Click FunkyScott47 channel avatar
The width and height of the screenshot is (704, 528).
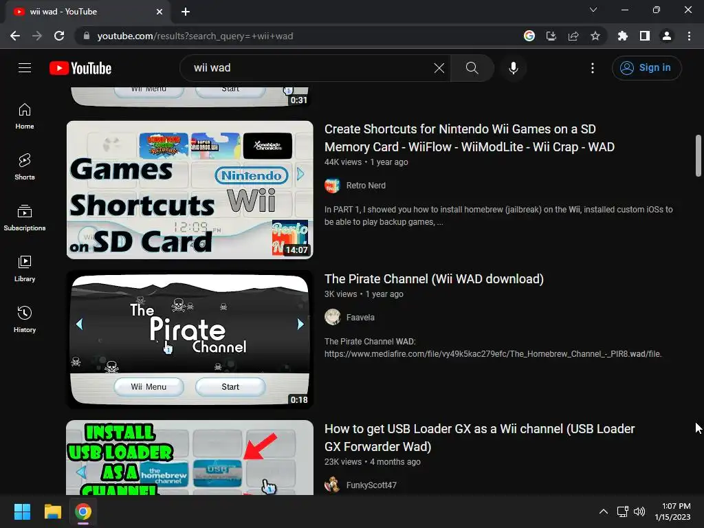tap(332, 485)
